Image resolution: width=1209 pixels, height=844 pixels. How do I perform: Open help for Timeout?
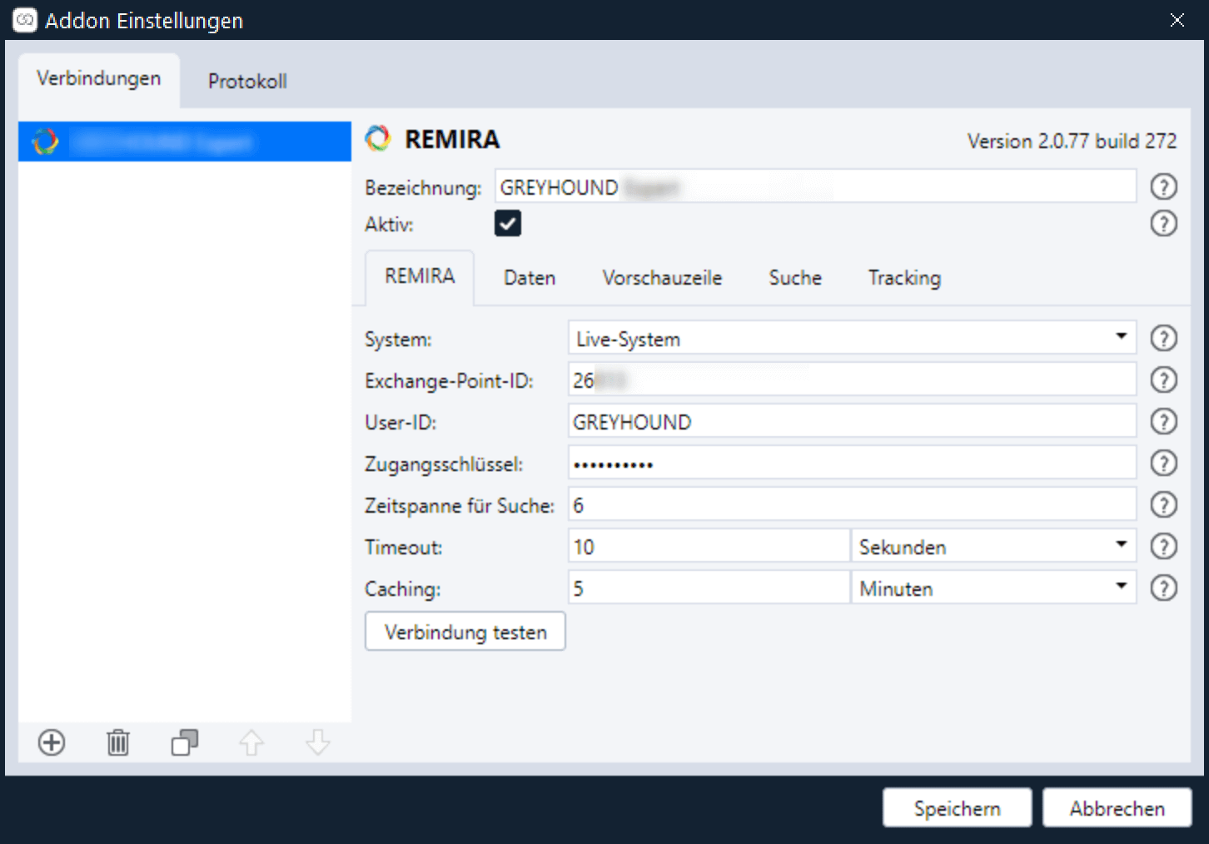[1164, 546]
